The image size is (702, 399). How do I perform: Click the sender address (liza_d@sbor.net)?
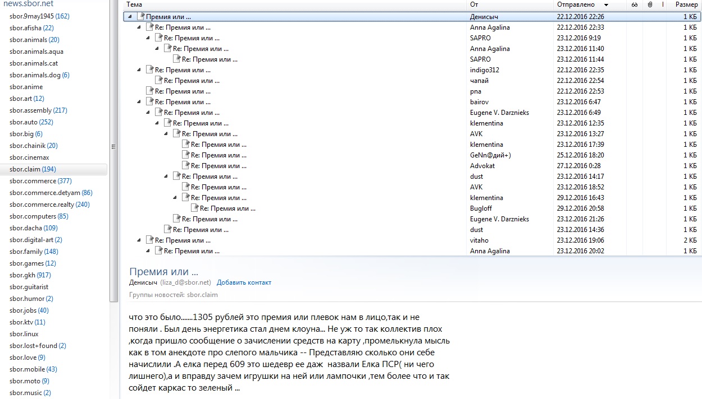pos(185,282)
